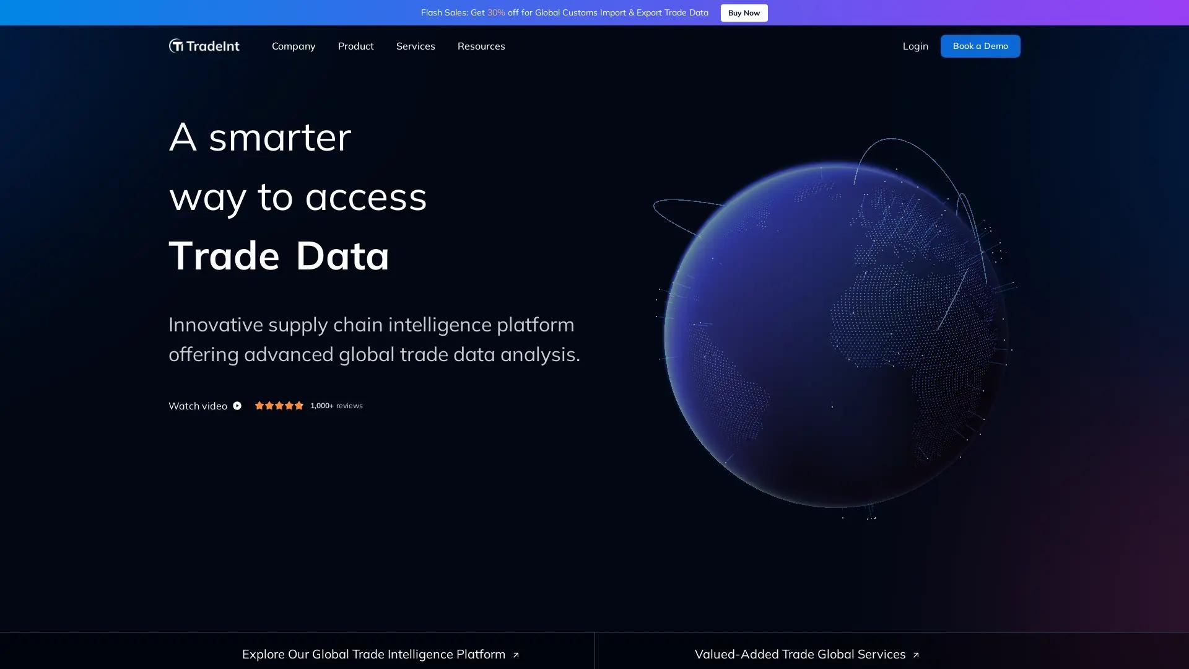Open the Resources menu
Viewport: 1189px width, 669px height.
tap(481, 46)
